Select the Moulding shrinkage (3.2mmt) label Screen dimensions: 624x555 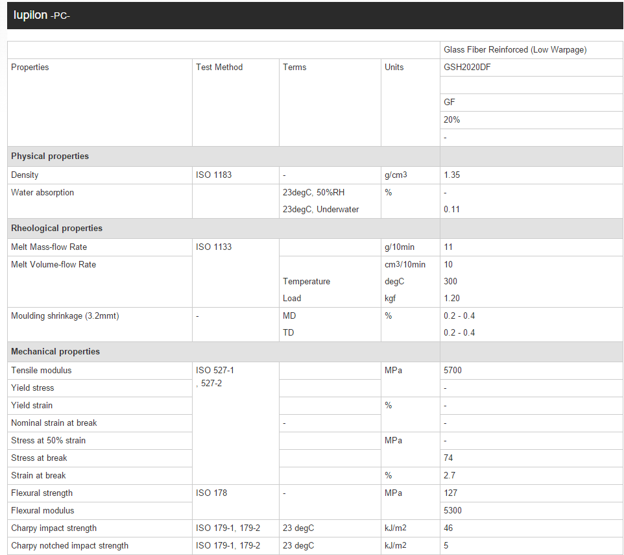point(65,316)
